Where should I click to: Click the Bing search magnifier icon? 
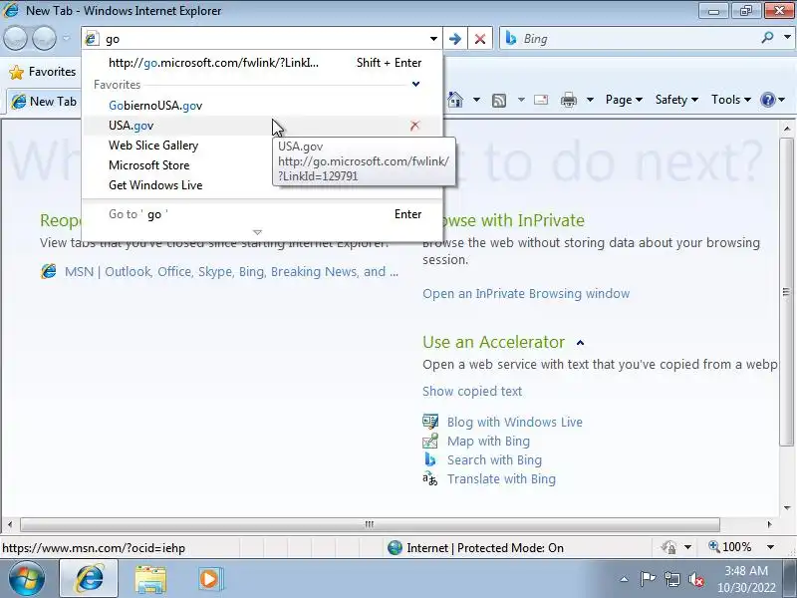767,38
